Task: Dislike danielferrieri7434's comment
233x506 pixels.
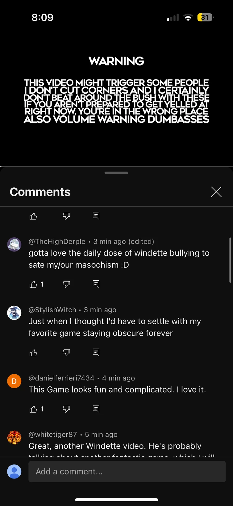Action: pos(66,409)
